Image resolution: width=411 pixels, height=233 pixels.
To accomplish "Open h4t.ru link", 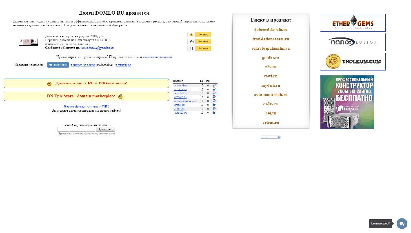I will coord(271,113).
